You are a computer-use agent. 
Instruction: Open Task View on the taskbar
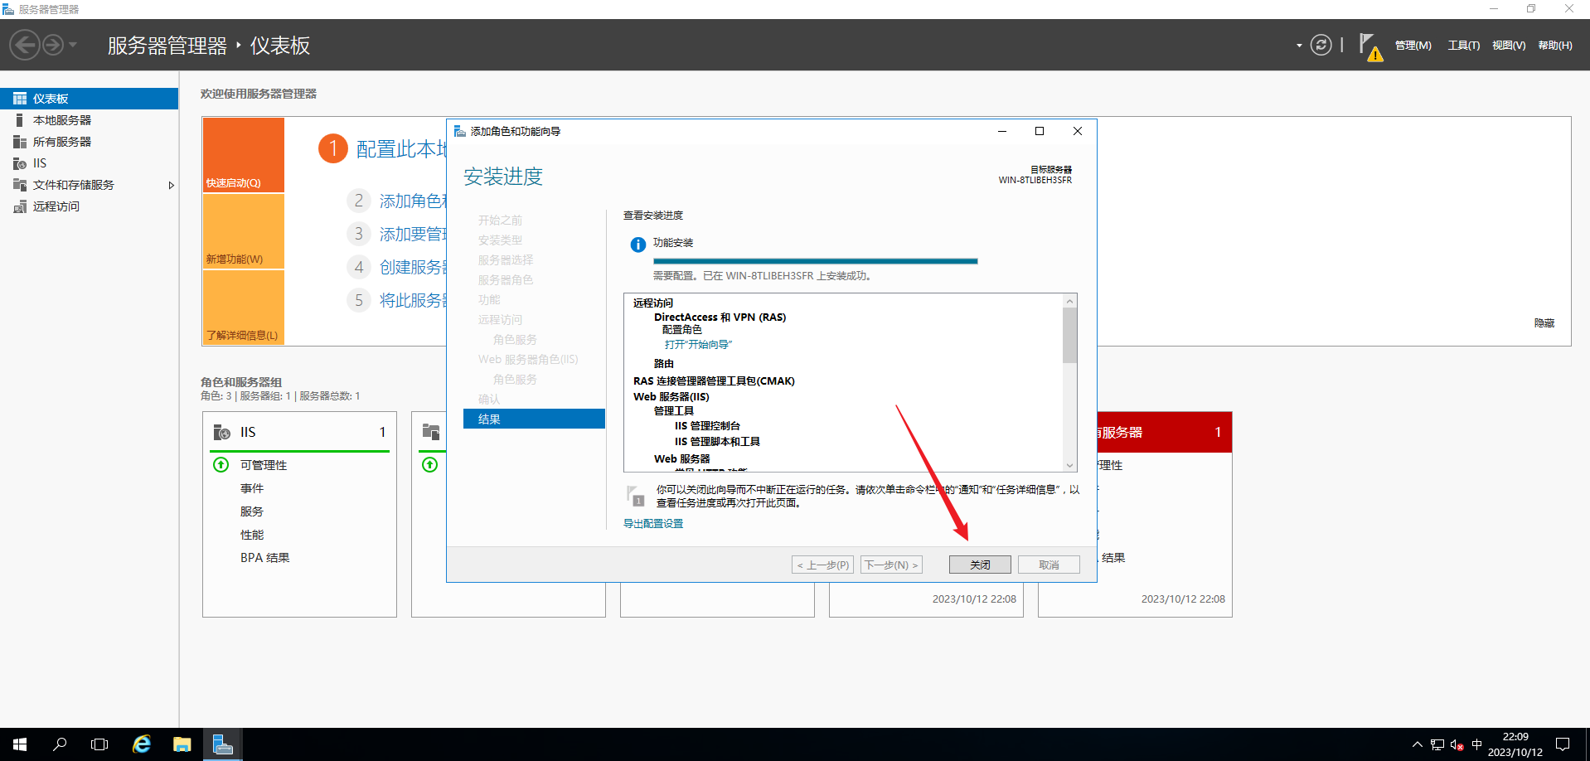99,744
